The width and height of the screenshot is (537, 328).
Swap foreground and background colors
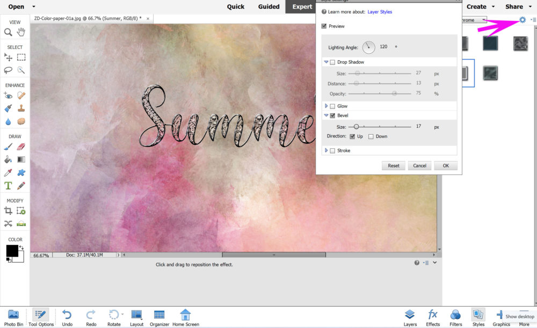[21, 247]
